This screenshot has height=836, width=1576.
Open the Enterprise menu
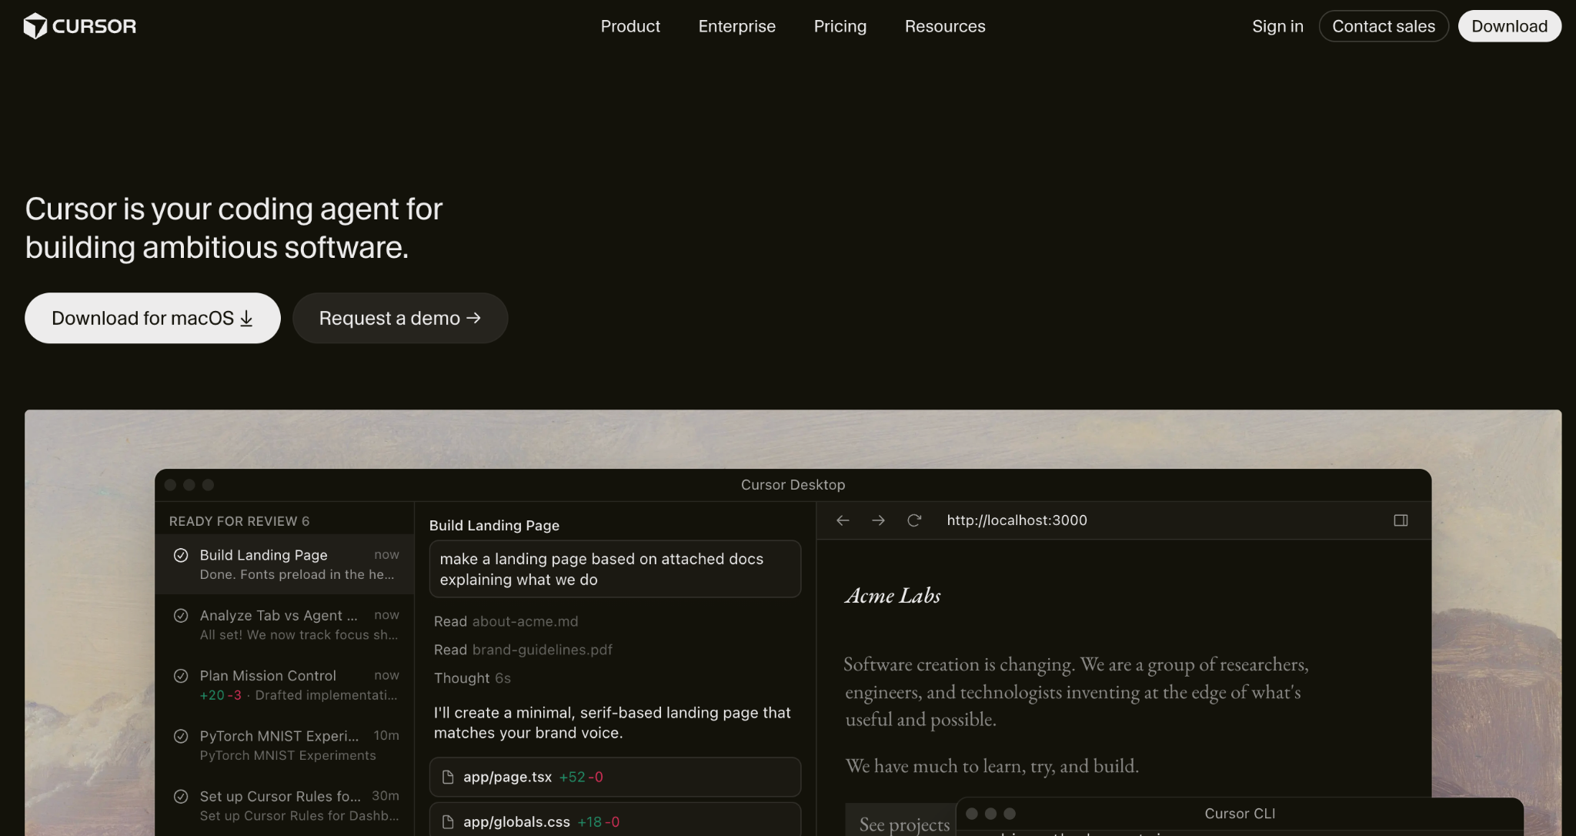pyautogui.click(x=736, y=26)
